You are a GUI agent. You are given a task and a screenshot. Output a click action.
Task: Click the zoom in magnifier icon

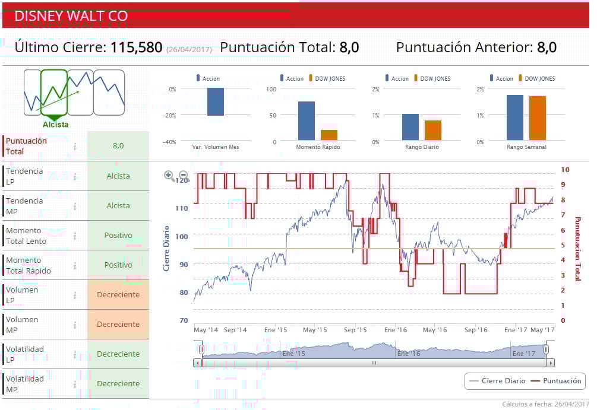[x=169, y=176]
